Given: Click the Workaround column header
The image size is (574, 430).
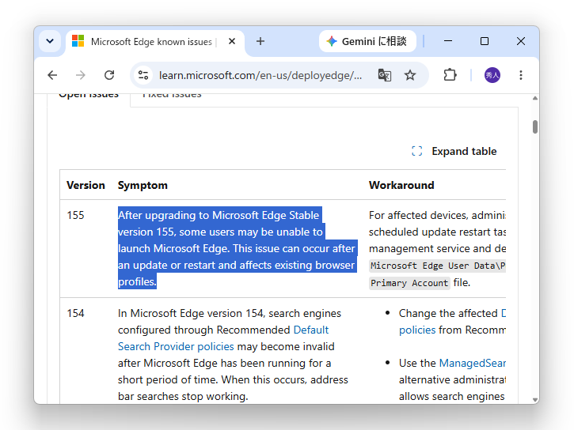Looking at the screenshot, I should click(401, 185).
